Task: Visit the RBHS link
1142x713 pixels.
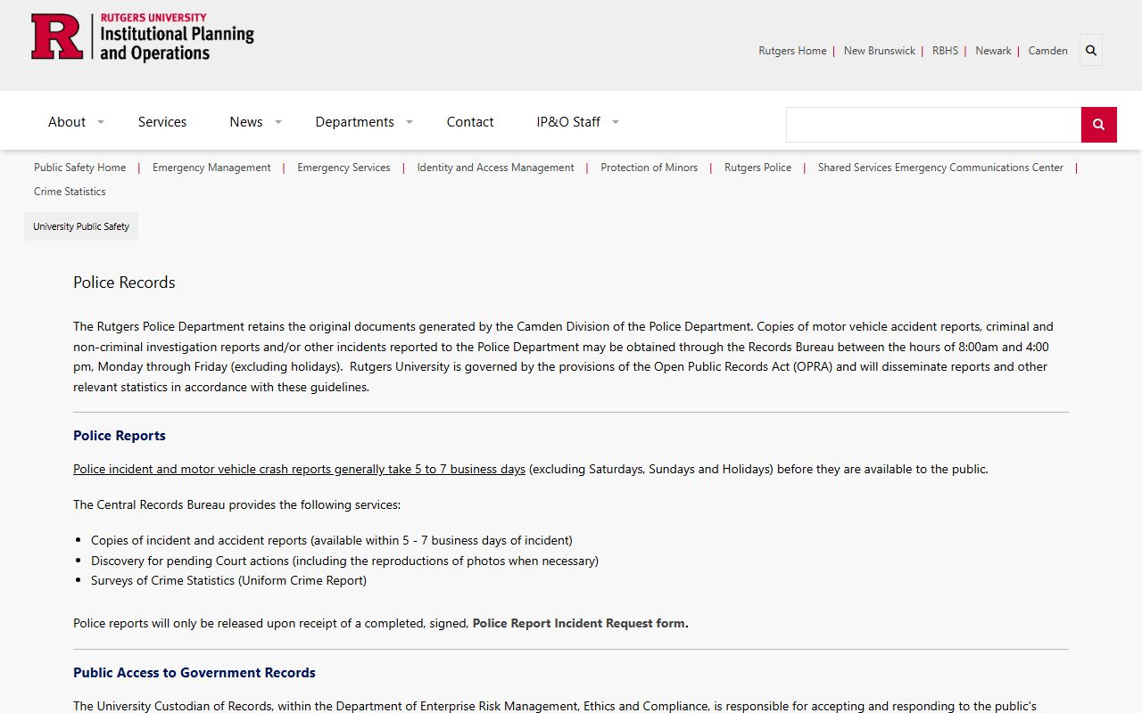Action: [x=945, y=51]
